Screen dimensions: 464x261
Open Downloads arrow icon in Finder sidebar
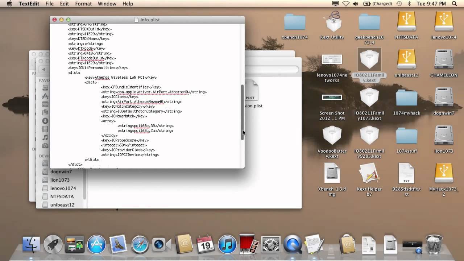(x=45, y=121)
